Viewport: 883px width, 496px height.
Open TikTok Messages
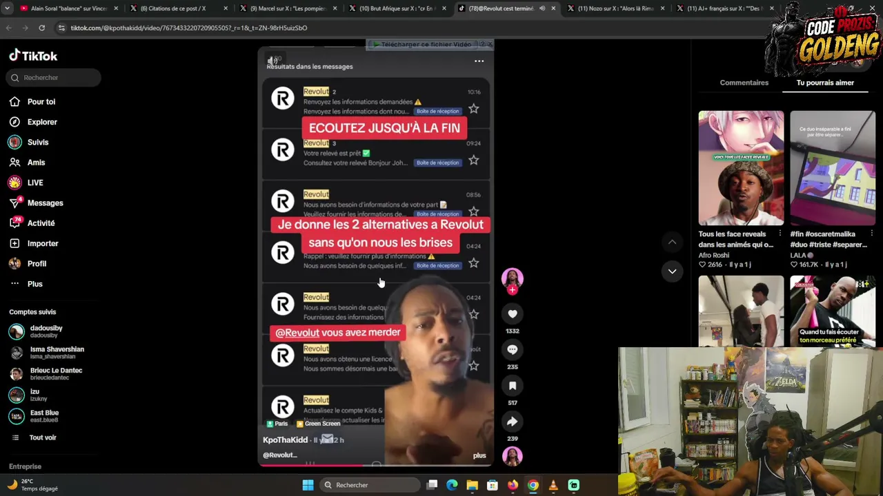[x=45, y=203]
